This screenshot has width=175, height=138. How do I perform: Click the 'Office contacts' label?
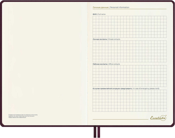tap(114, 64)
